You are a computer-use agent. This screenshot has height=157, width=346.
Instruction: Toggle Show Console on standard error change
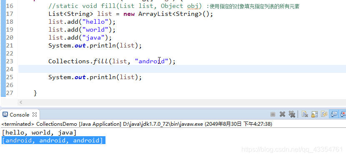(343, 114)
